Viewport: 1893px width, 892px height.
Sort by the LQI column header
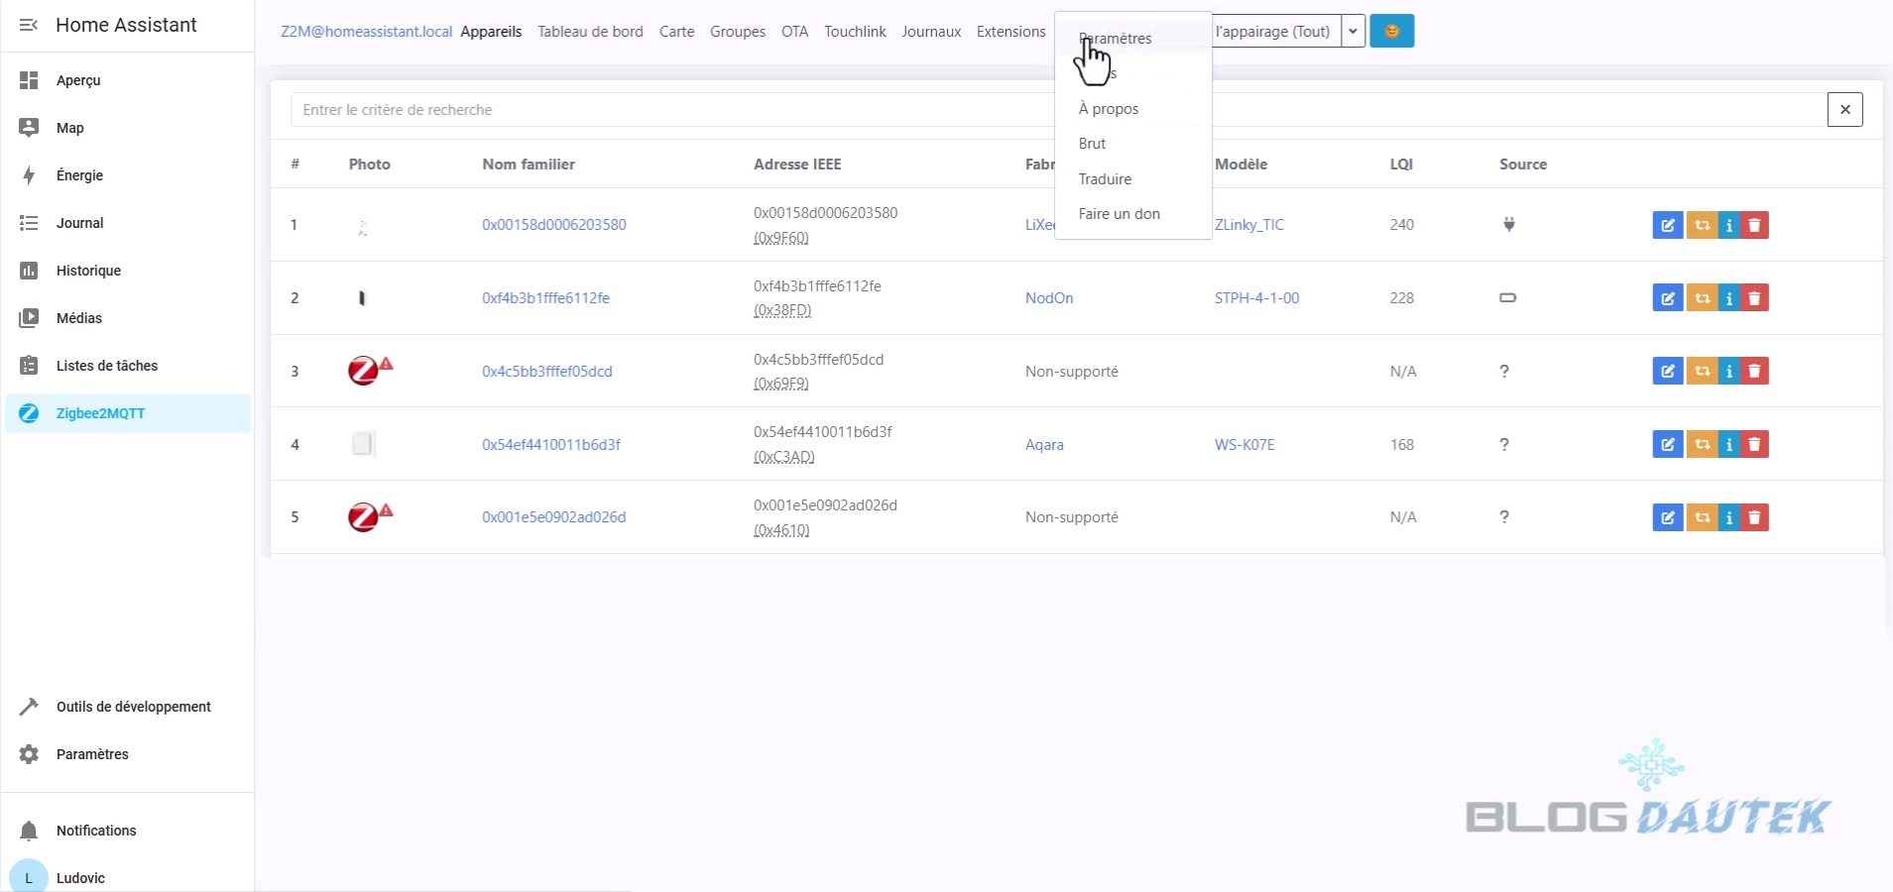coord(1401,165)
